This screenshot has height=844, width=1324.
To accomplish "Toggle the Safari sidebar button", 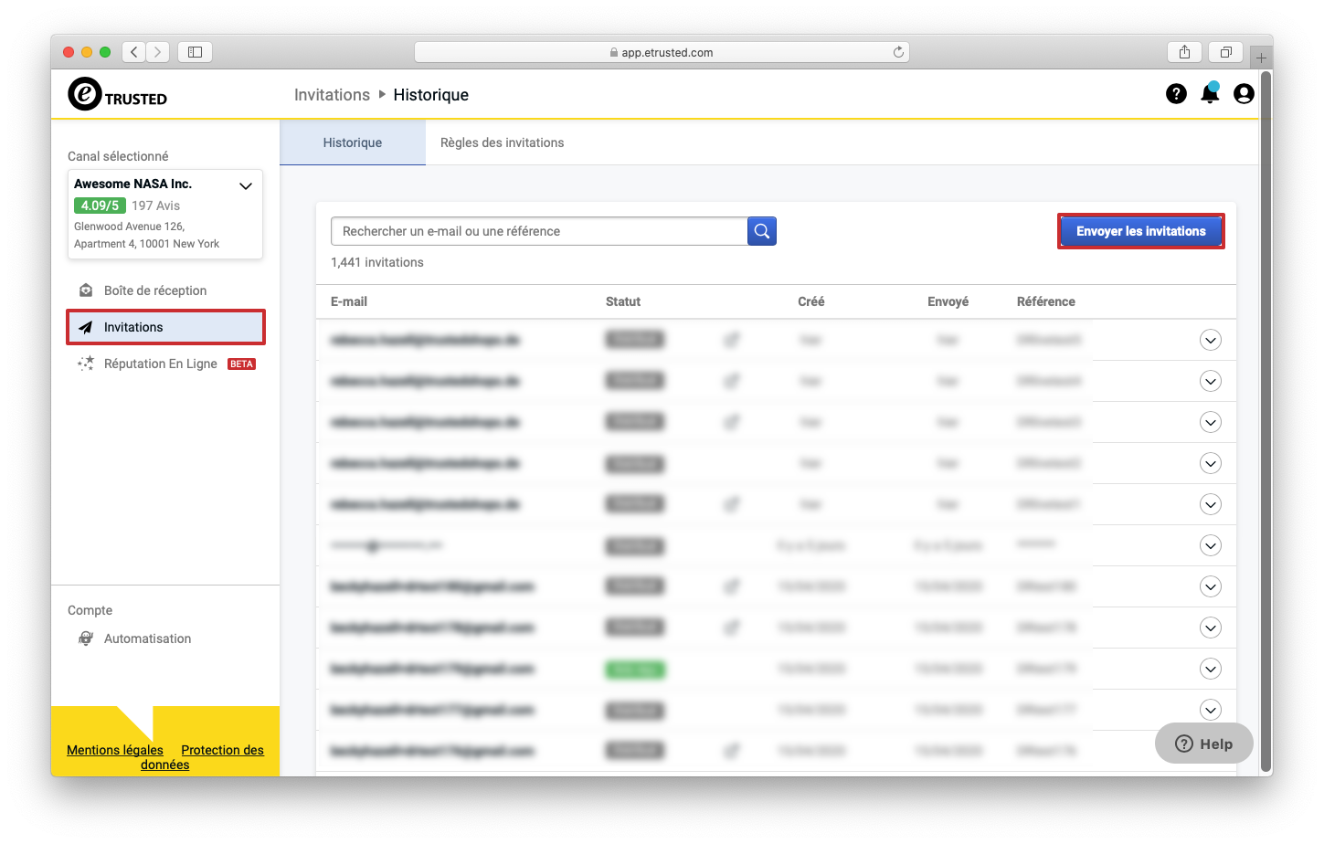I will 195,52.
